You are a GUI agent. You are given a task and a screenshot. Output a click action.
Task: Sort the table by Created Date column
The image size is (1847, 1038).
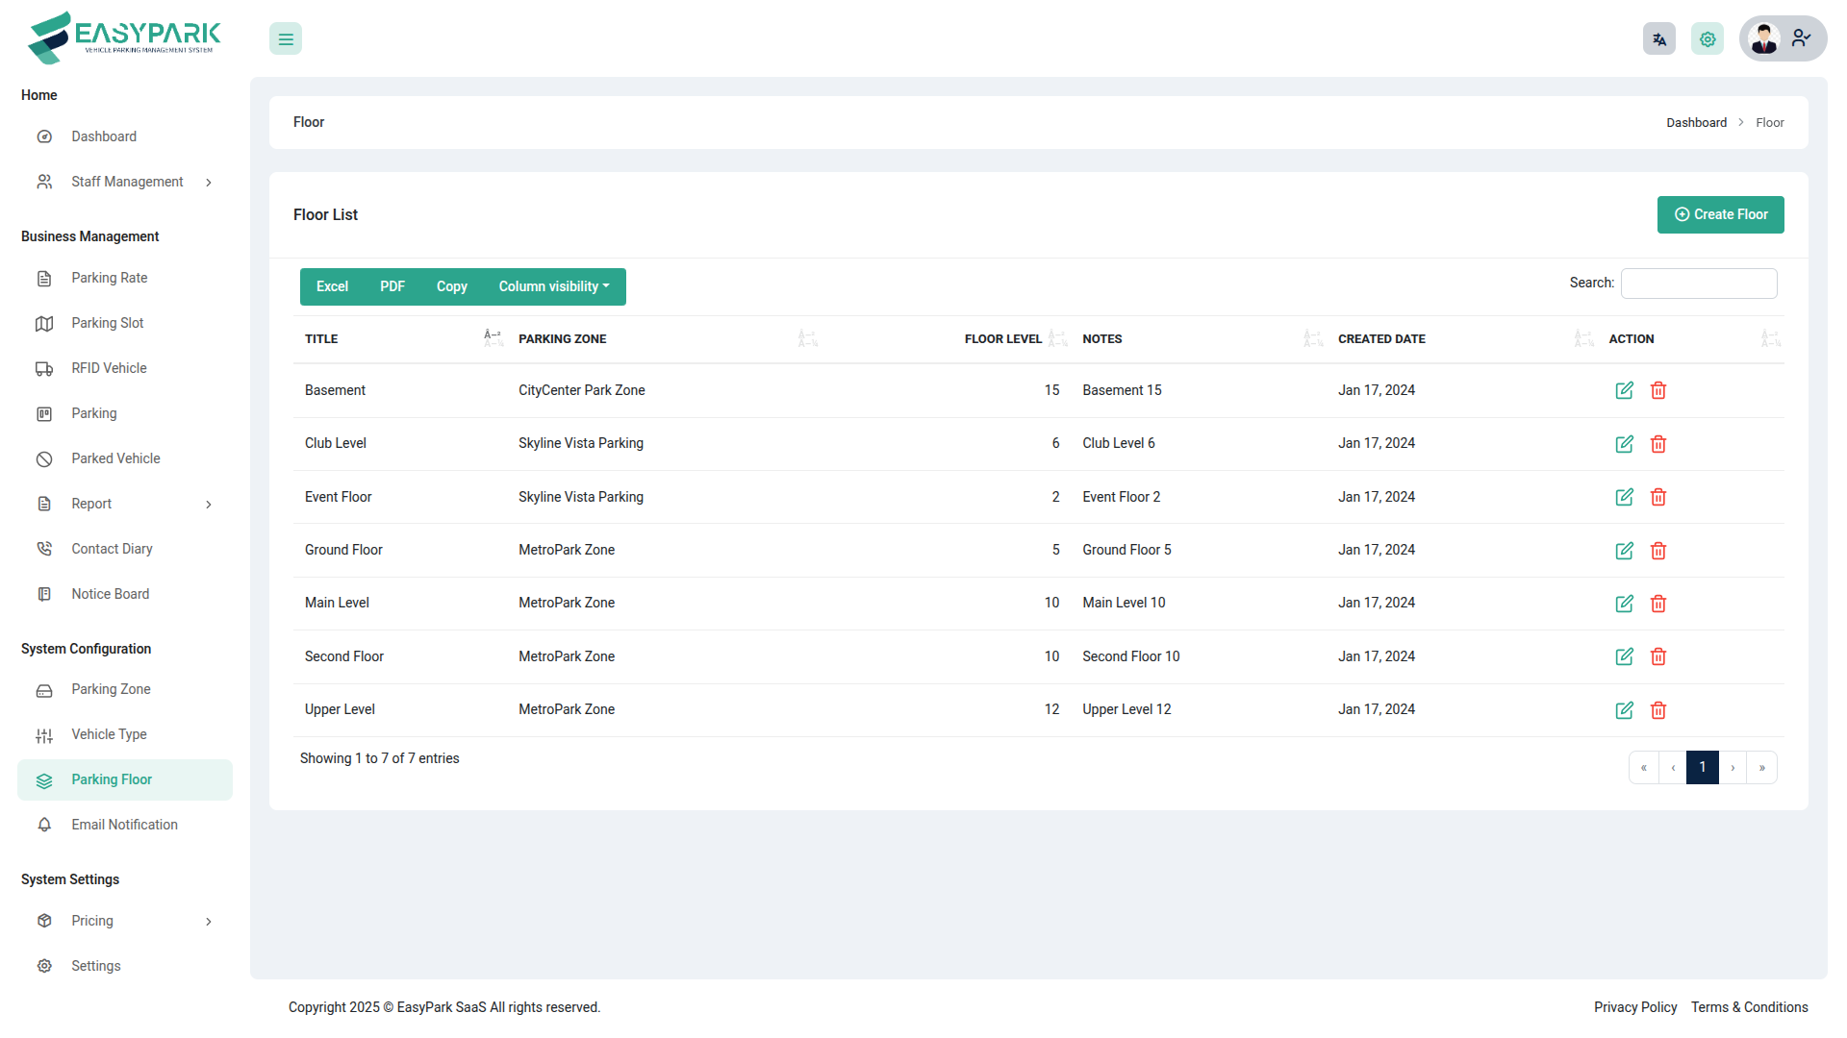pyautogui.click(x=1312, y=338)
